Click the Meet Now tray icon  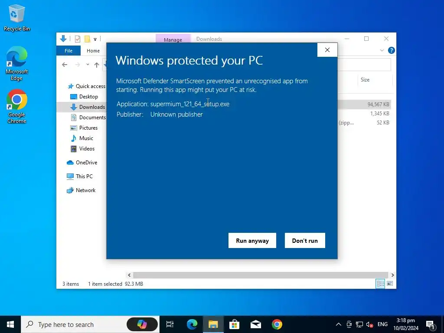click(x=349, y=324)
